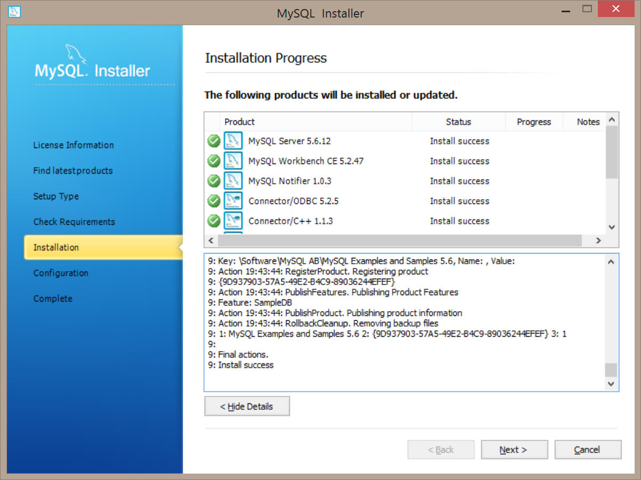Click product list horizontal scrollbar thumb
This screenshot has height=480, width=641.
pos(399,240)
